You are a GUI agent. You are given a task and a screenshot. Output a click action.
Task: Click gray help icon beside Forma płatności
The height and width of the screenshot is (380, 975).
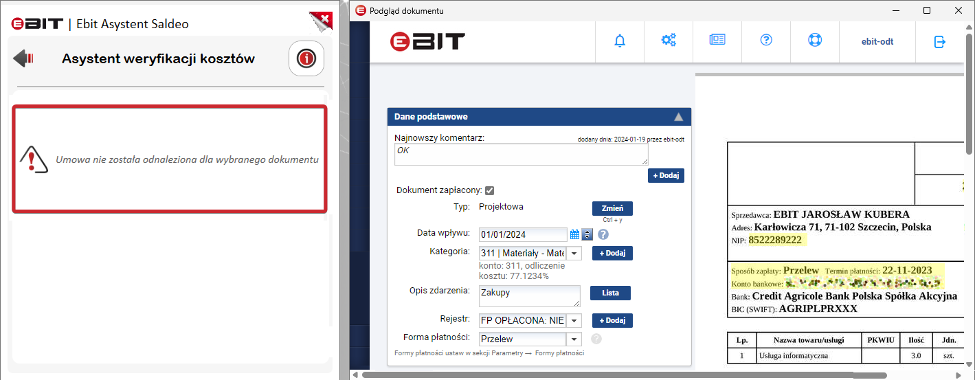(x=596, y=339)
